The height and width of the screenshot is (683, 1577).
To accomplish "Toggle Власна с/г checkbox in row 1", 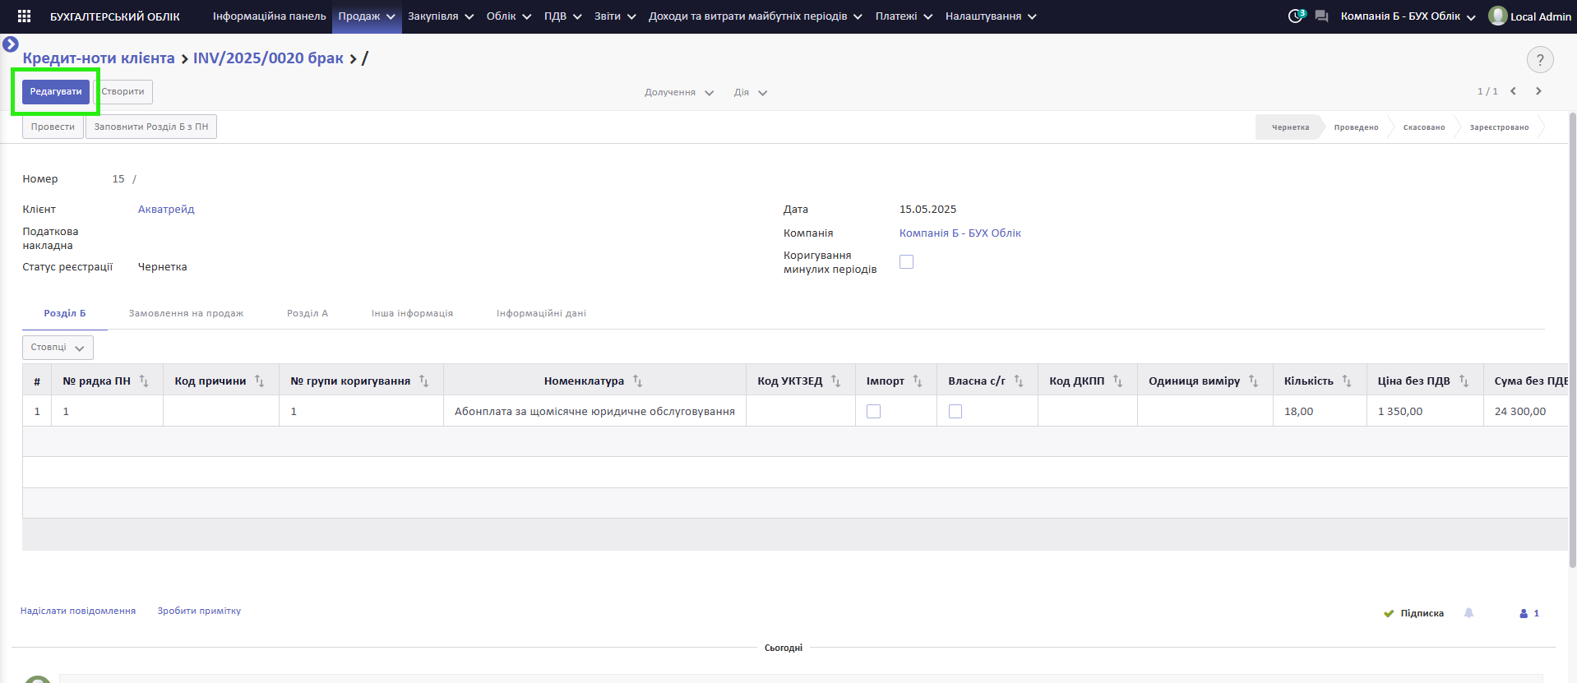I will [x=955, y=411].
